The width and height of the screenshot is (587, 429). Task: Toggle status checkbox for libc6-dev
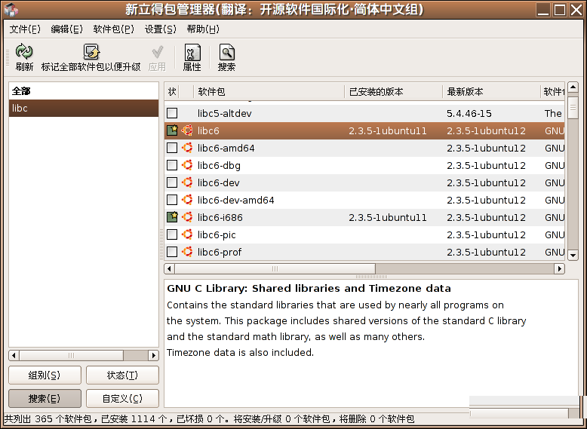click(x=172, y=182)
